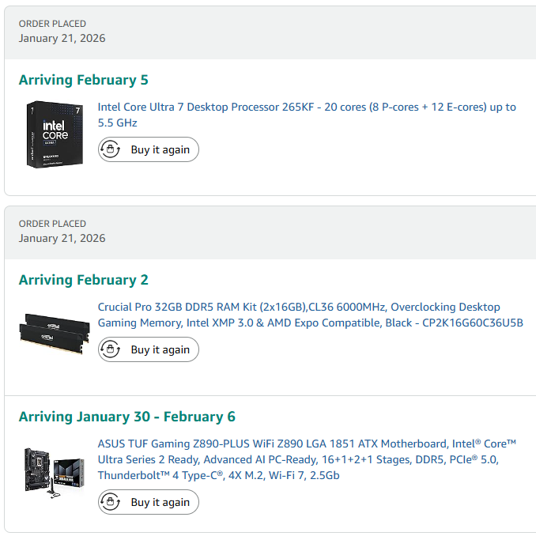
Task: Open ASUS TUF Gaming Z890-PLUS WiFi link
Action: tap(307, 444)
